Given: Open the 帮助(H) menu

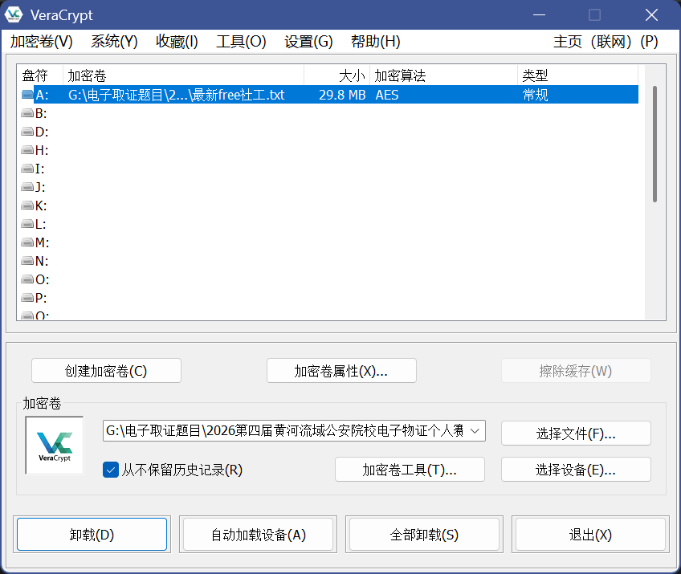Looking at the screenshot, I should [x=375, y=42].
